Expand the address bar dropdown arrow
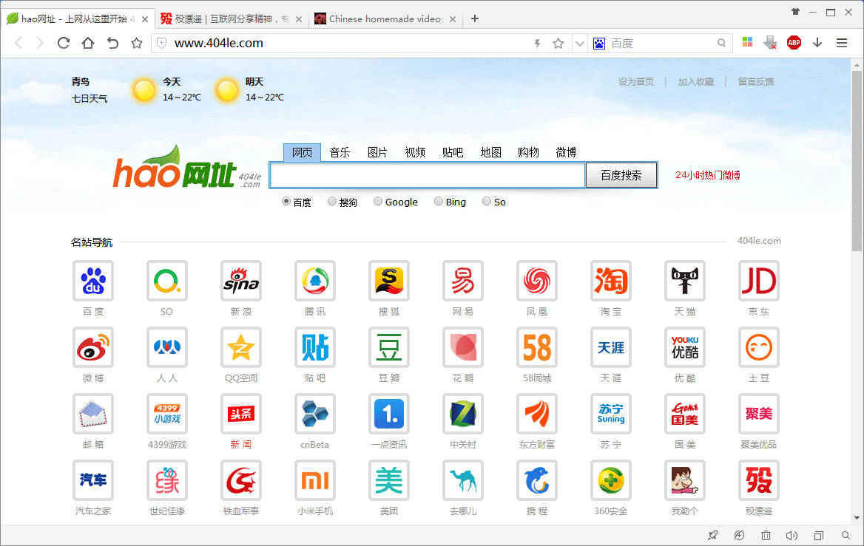 579,44
